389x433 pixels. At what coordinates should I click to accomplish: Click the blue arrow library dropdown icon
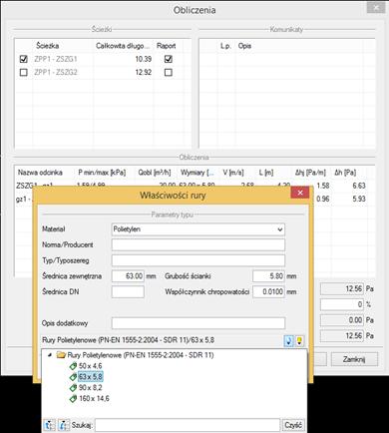tap(288, 341)
